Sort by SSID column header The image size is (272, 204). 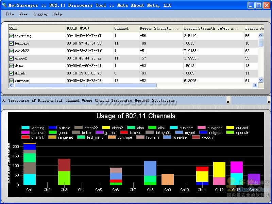pyautogui.click(x=37, y=29)
